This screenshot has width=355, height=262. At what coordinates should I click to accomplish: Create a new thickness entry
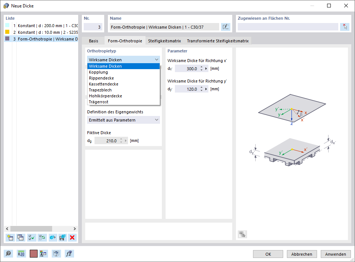click(10, 237)
